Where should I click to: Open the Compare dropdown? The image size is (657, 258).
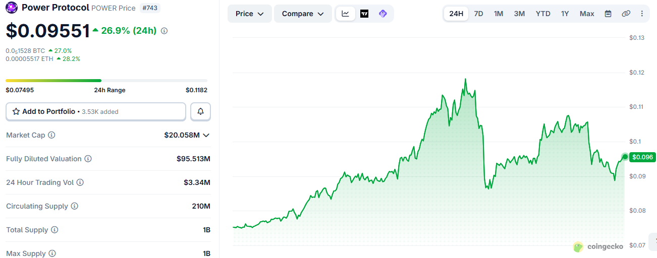click(303, 14)
